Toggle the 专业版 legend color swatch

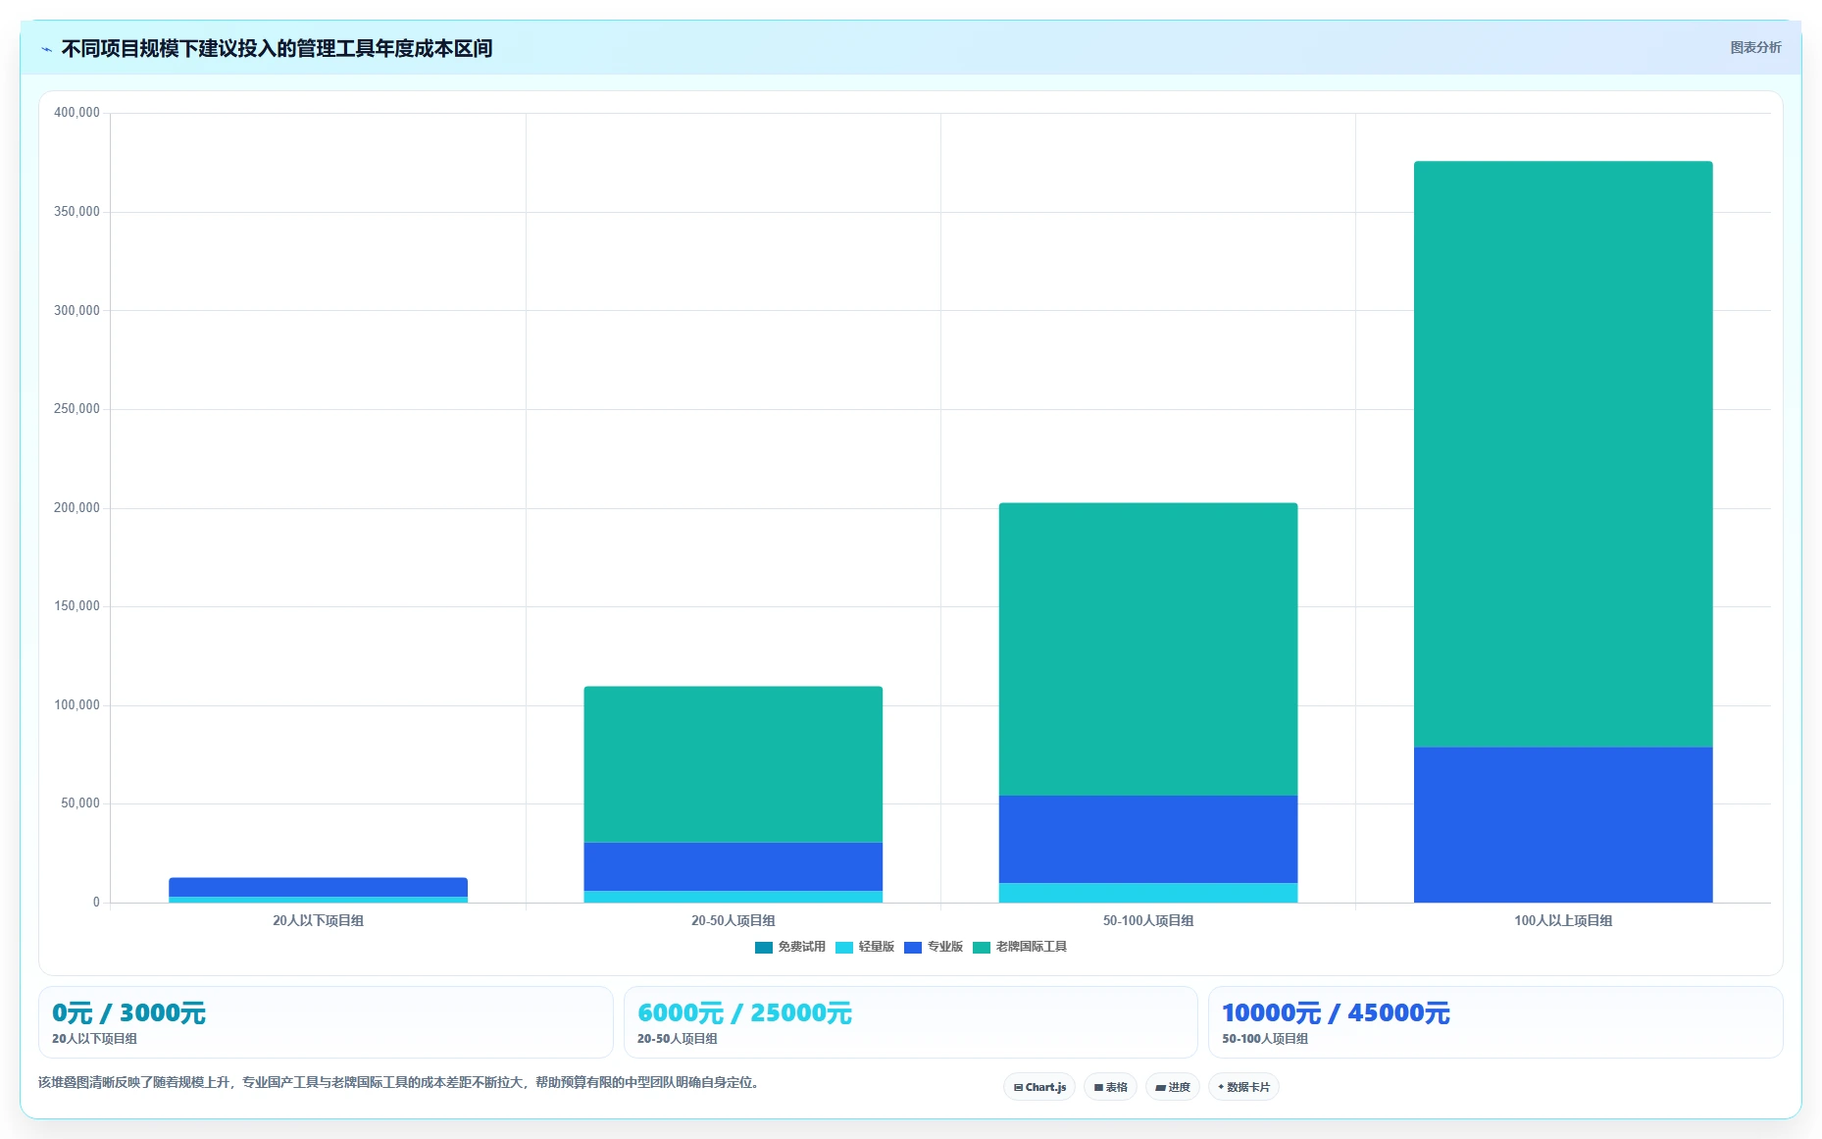pyautogui.click(x=913, y=948)
